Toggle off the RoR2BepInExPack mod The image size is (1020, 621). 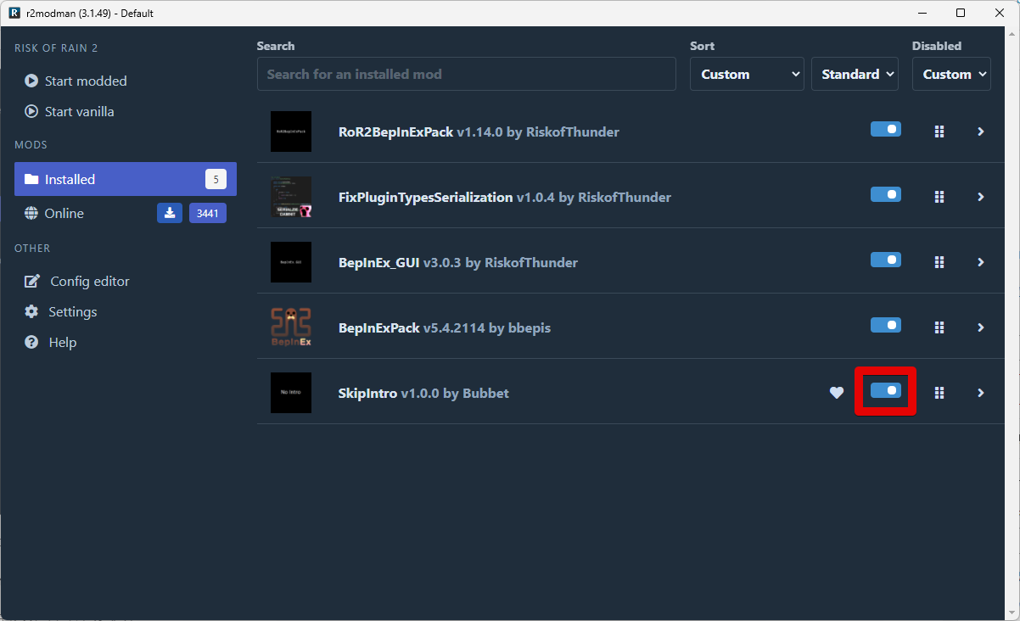click(x=885, y=130)
